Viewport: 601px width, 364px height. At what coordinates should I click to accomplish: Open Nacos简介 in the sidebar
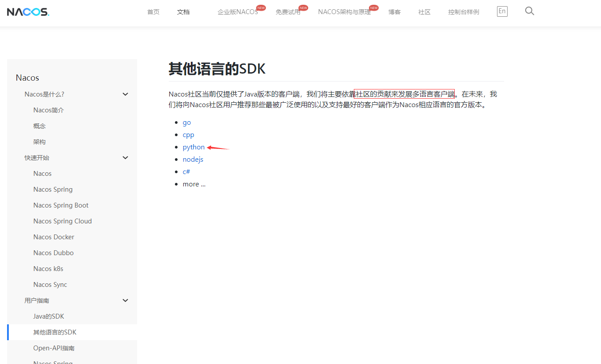tap(48, 110)
